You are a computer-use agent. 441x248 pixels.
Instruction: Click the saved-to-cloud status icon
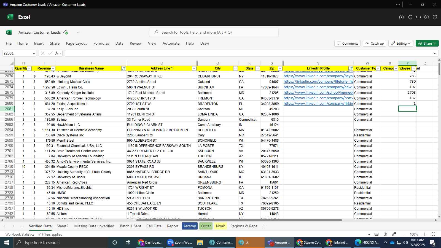pos(66,32)
